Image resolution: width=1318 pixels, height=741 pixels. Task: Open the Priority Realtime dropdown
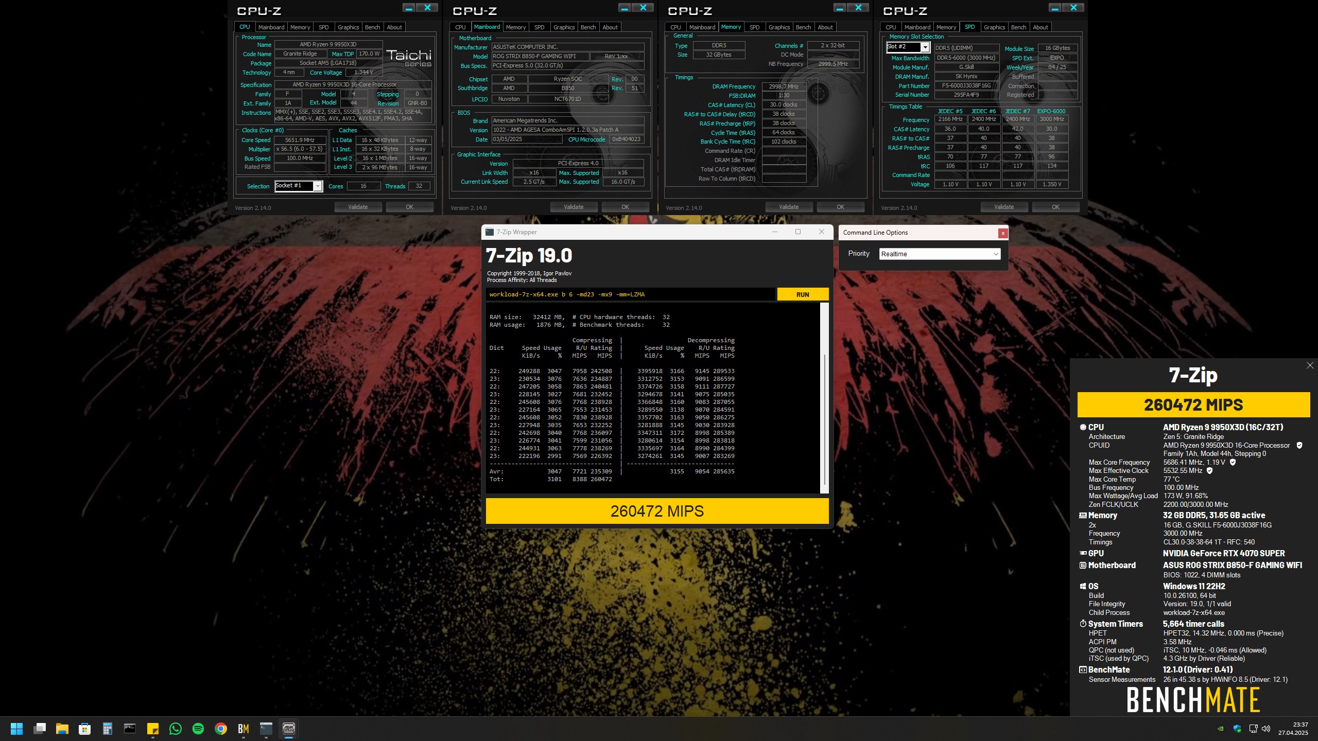(940, 254)
